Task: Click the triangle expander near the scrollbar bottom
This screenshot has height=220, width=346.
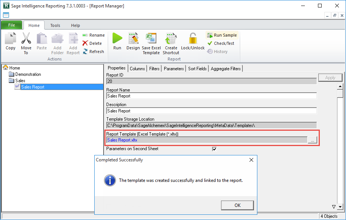Action: click(334, 207)
